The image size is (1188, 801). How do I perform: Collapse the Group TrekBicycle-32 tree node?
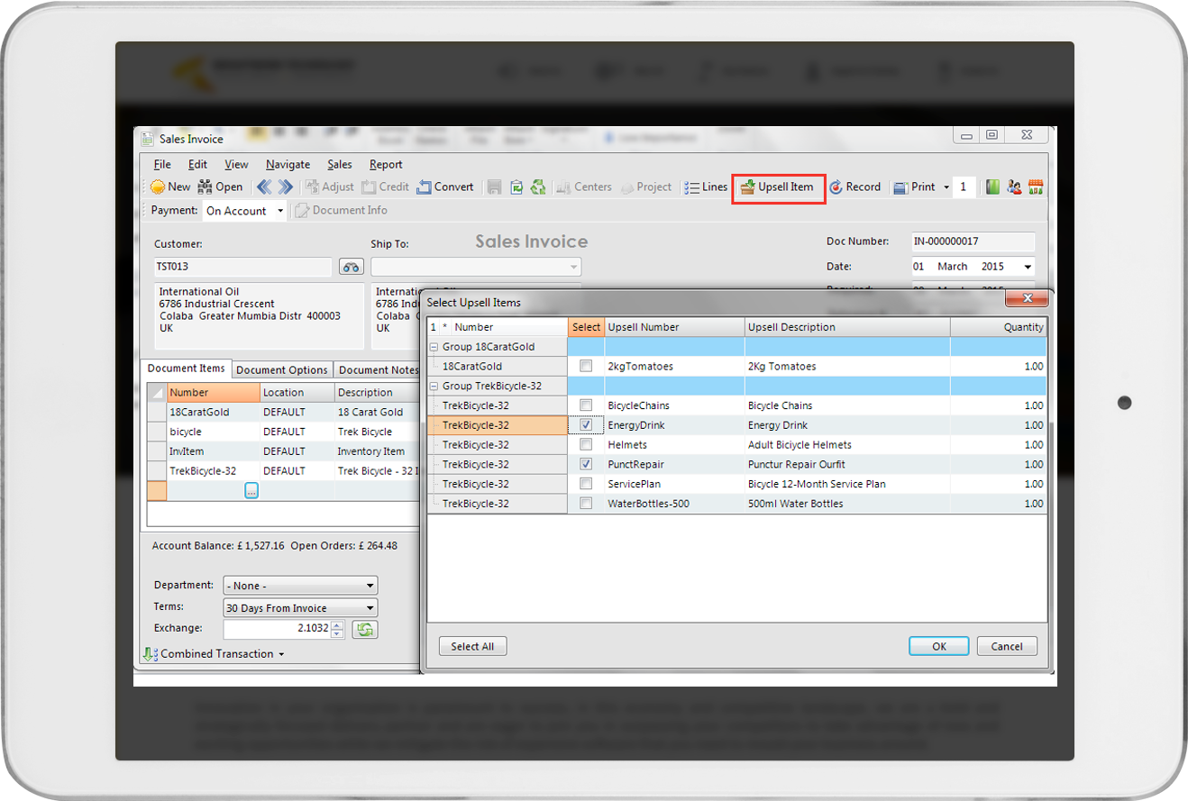434,386
